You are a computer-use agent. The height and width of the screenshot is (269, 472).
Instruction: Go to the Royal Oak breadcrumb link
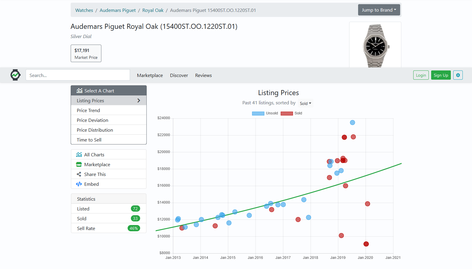point(153,10)
